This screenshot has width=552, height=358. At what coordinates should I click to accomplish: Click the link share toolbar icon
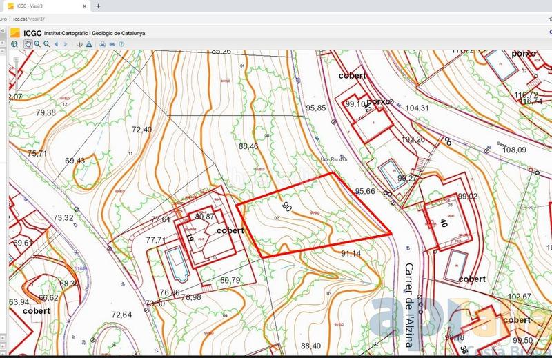click(x=111, y=44)
